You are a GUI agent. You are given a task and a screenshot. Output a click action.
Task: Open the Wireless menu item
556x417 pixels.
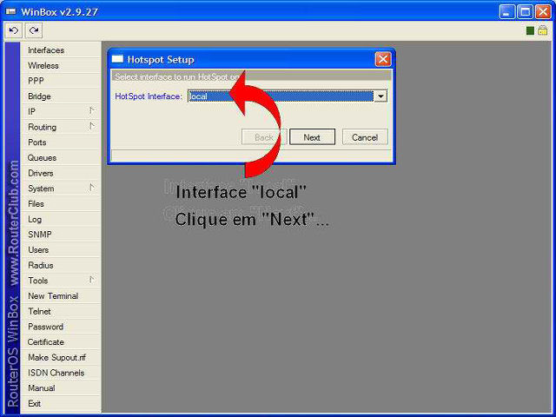pos(61,66)
